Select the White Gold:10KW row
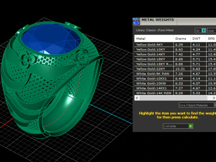The width and height of the screenshot is (216, 162). 175,83
